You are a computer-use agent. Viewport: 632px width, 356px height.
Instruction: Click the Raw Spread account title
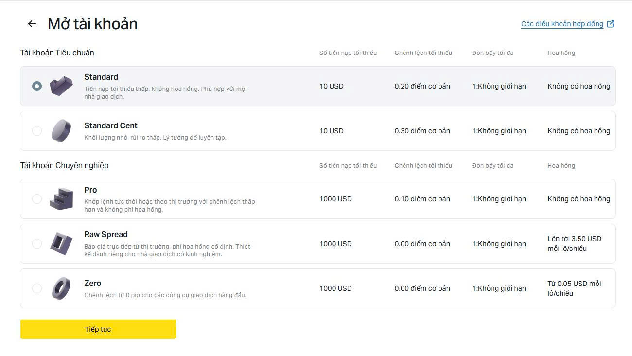click(106, 234)
